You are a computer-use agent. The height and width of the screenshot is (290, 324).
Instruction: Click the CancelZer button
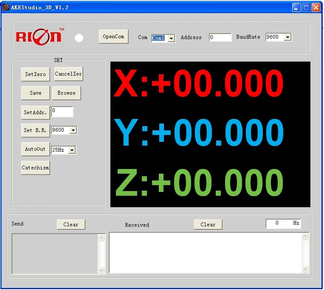tap(68, 74)
